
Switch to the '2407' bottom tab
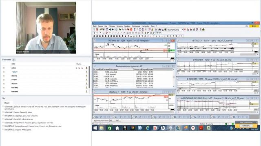click(118, 121)
